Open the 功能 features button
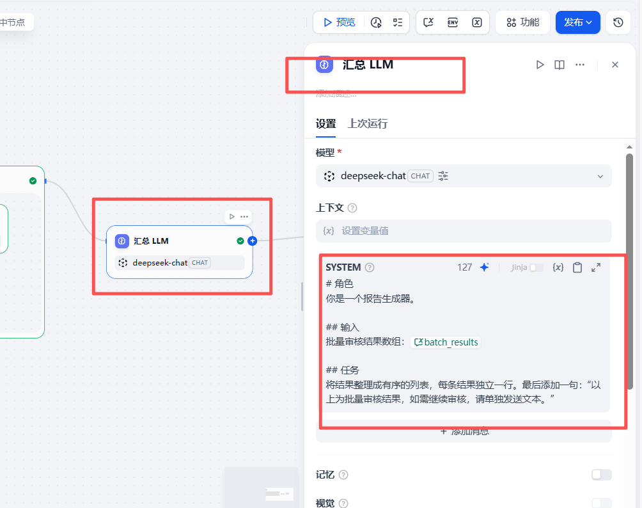 pyautogui.click(x=522, y=22)
